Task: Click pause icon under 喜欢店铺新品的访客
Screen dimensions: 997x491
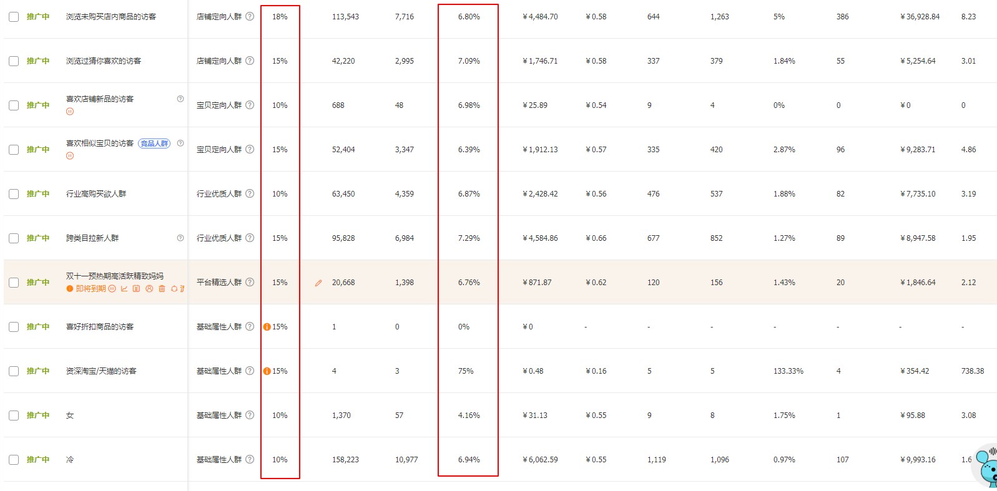Action: click(70, 111)
